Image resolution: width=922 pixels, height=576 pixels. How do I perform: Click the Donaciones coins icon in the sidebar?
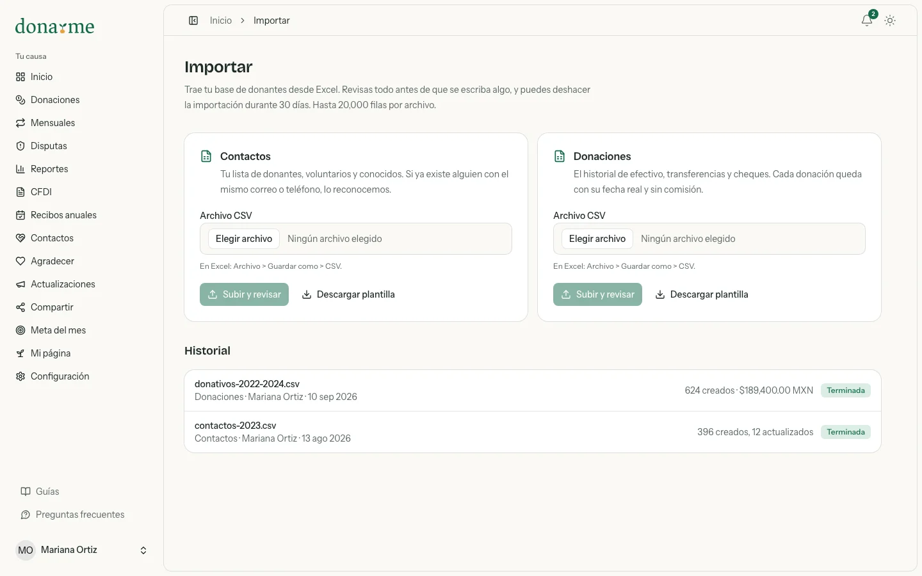click(20, 100)
